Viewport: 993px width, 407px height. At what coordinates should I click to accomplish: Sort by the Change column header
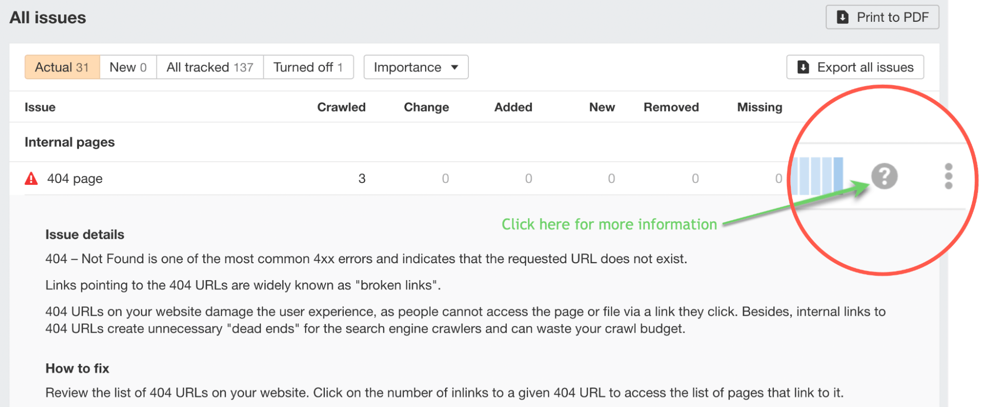426,107
